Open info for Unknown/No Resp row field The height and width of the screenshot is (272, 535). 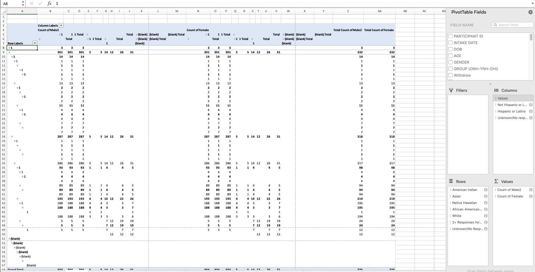coord(486,229)
